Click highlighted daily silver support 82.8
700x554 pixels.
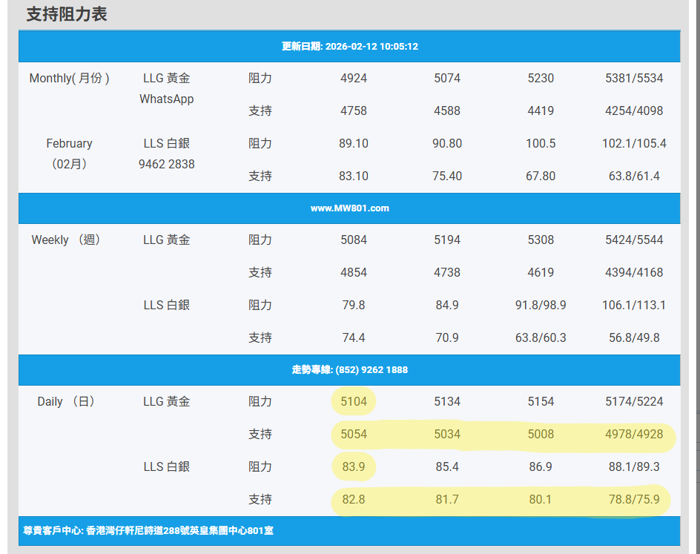point(354,499)
